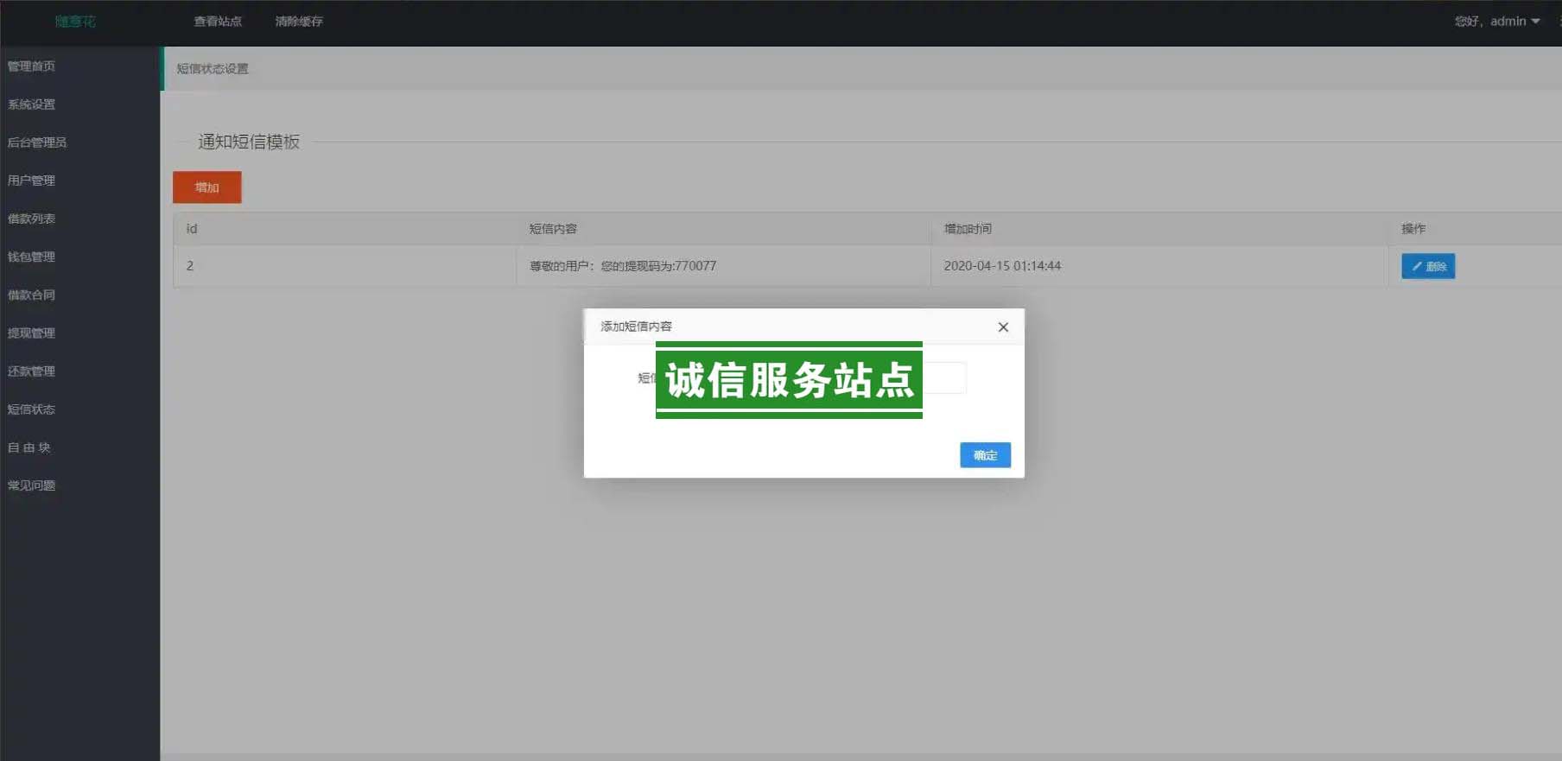This screenshot has width=1562, height=761.
Task: Click the blue 删除 button with pencil icon
Action: pyautogui.click(x=1428, y=266)
